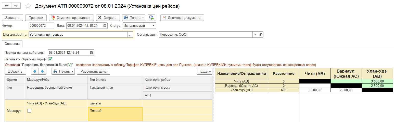Open calendar for Период начала действия
394x122 pixels.
[92, 53]
